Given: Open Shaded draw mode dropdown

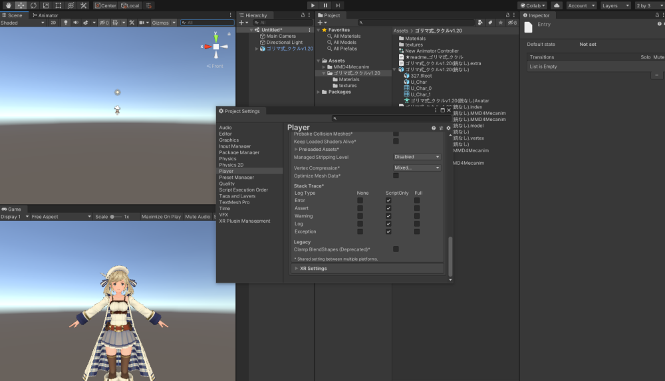Looking at the screenshot, I should (23, 23).
